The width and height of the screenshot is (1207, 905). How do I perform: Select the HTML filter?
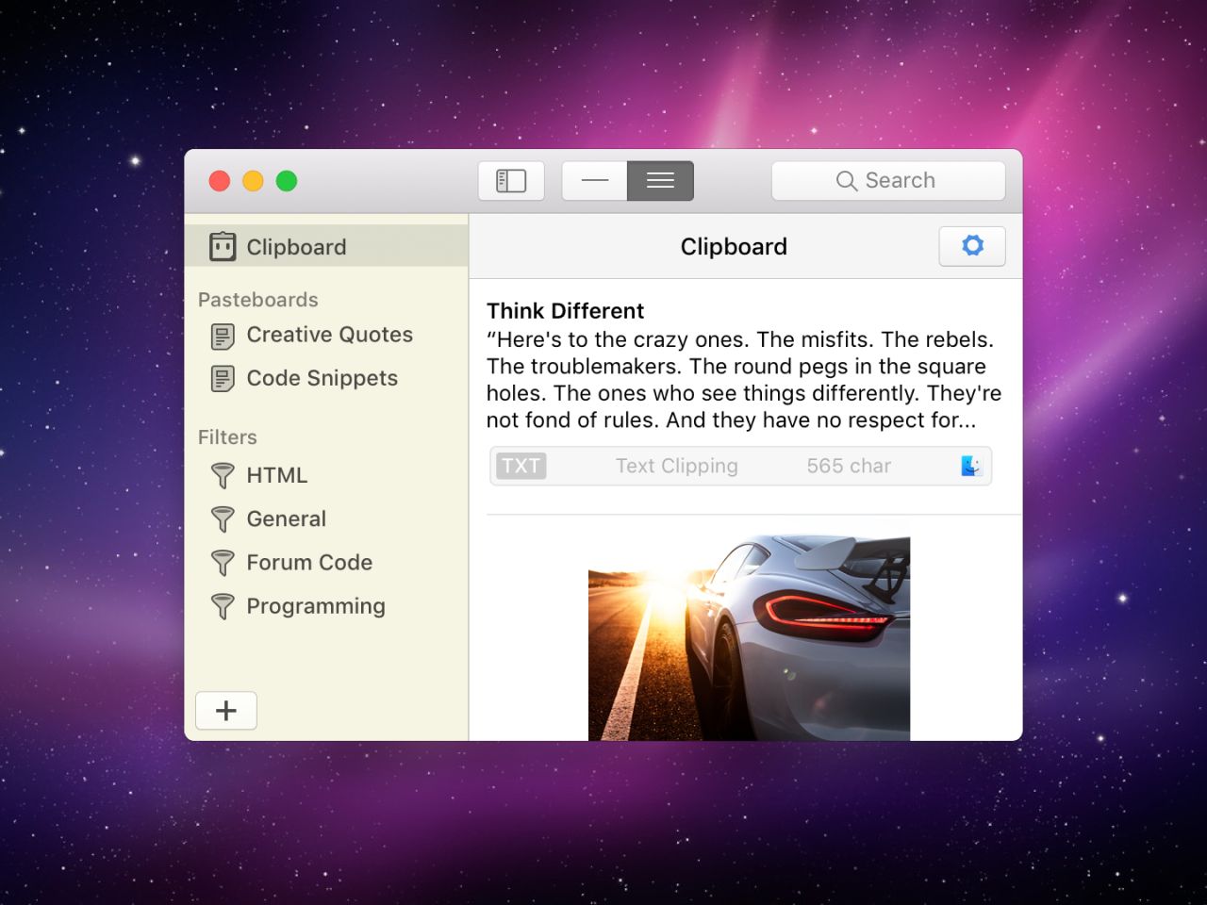[276, 475]
